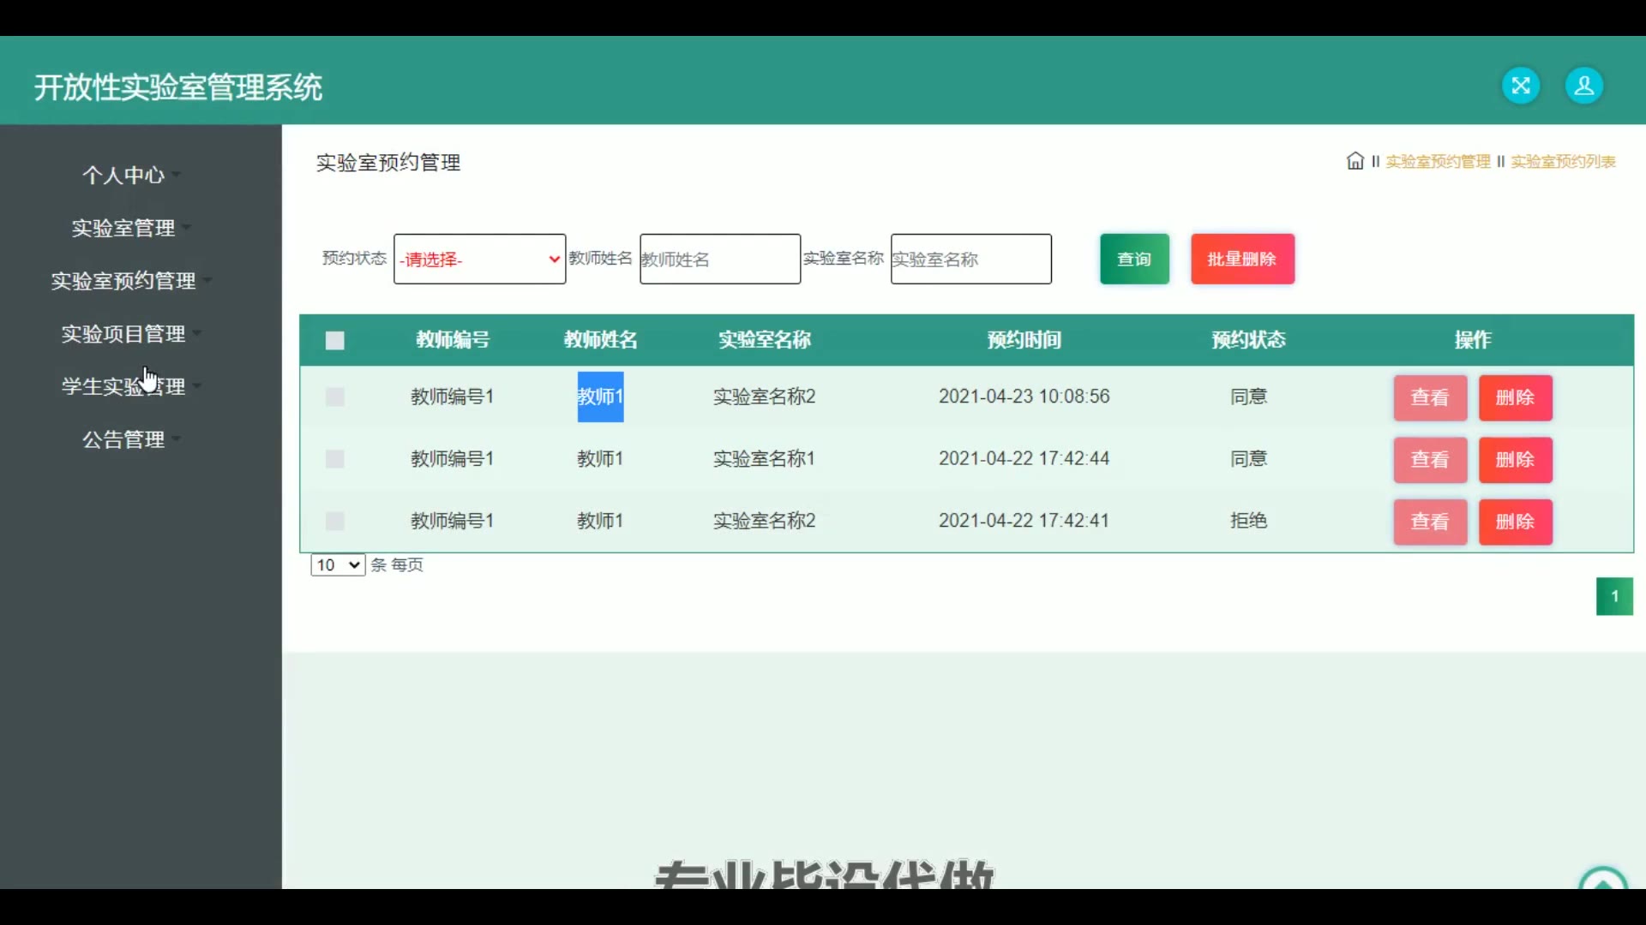Screen dimensions: 1646x925
Task: Open the per-page count dropdown
Action: point(338,565)
